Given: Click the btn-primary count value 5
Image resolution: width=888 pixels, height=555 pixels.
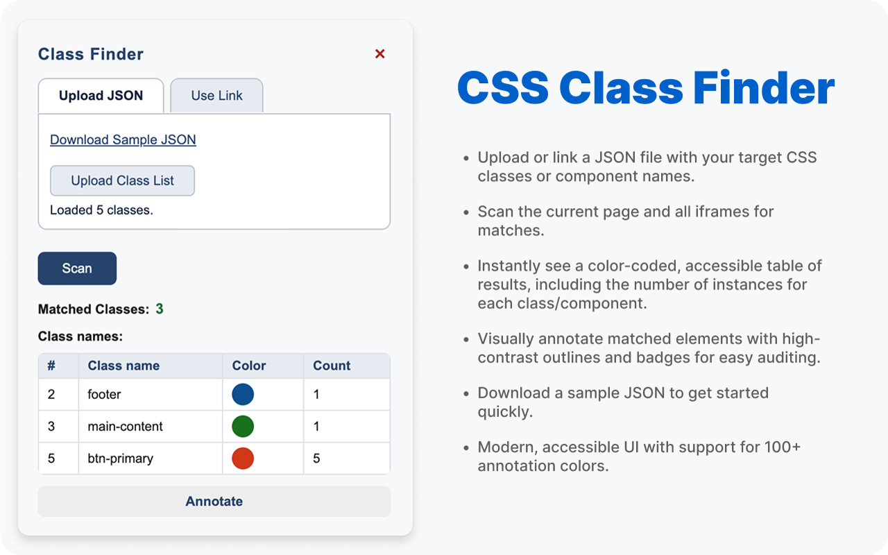Looking at the screenshot, I should click(316, 459).
